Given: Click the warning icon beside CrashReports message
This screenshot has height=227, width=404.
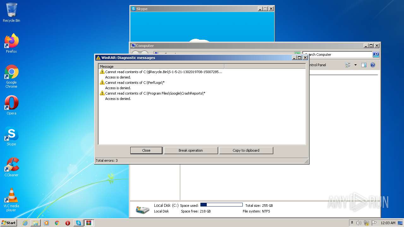Looking at the screenshot, I should [x=102, y=93].
